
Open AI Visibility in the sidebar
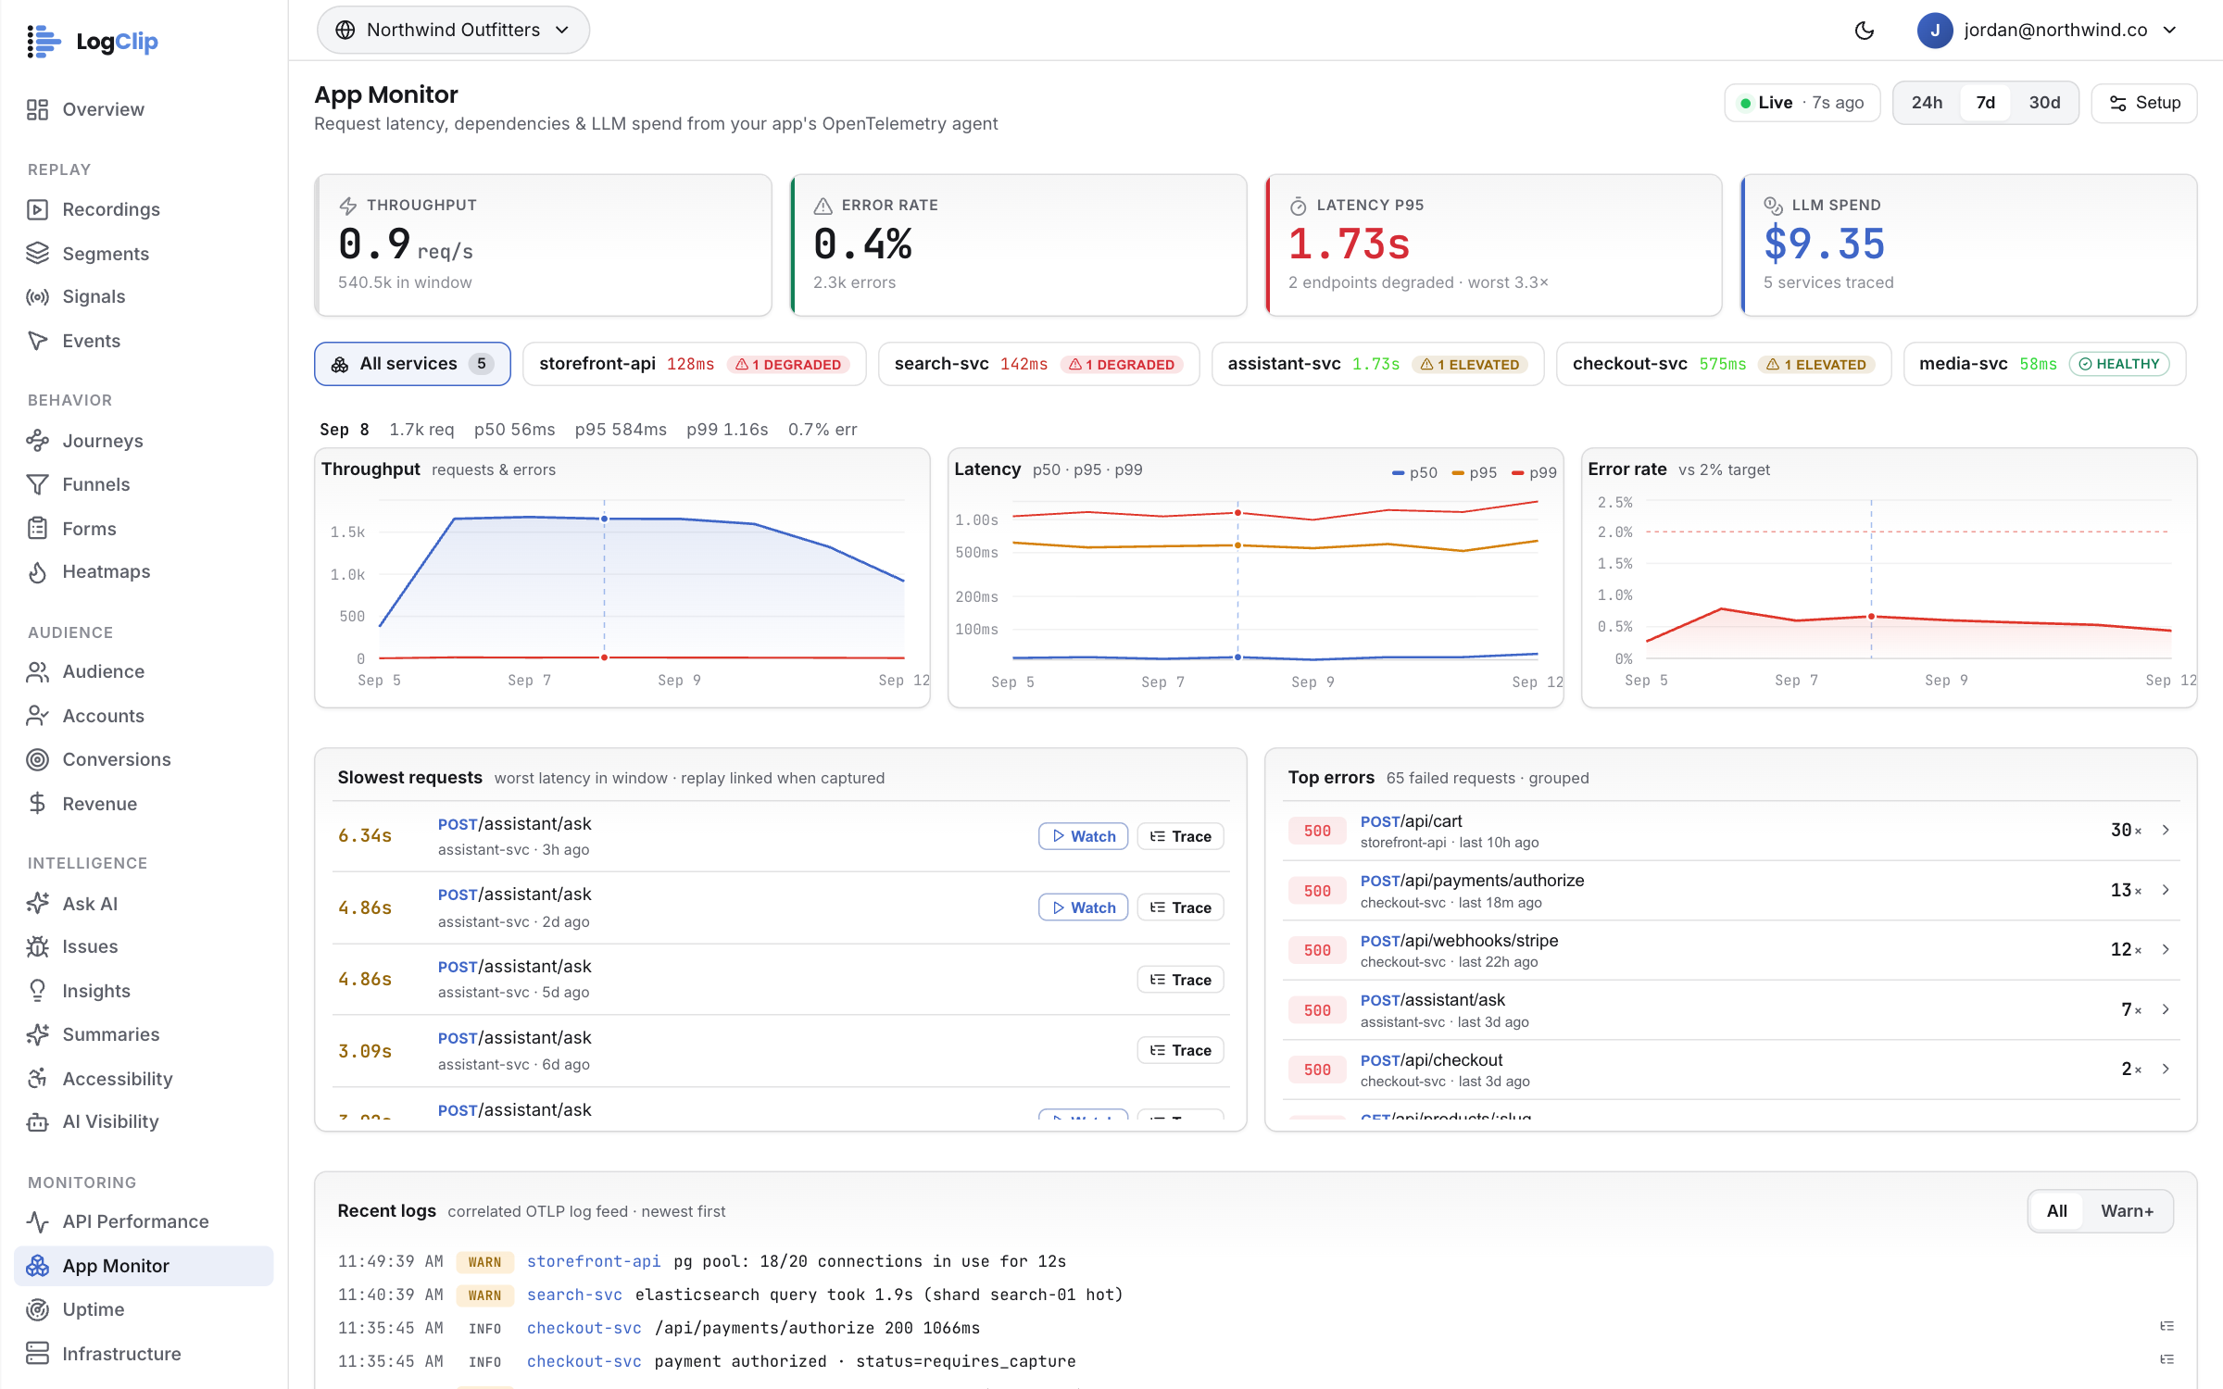144,1121
